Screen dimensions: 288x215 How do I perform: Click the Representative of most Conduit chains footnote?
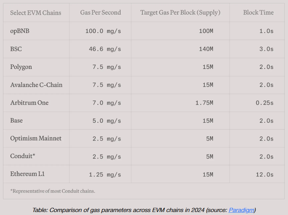[53, 191]
